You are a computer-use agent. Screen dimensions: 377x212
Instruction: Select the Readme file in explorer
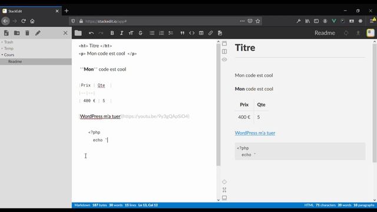(x=36, y=61)
